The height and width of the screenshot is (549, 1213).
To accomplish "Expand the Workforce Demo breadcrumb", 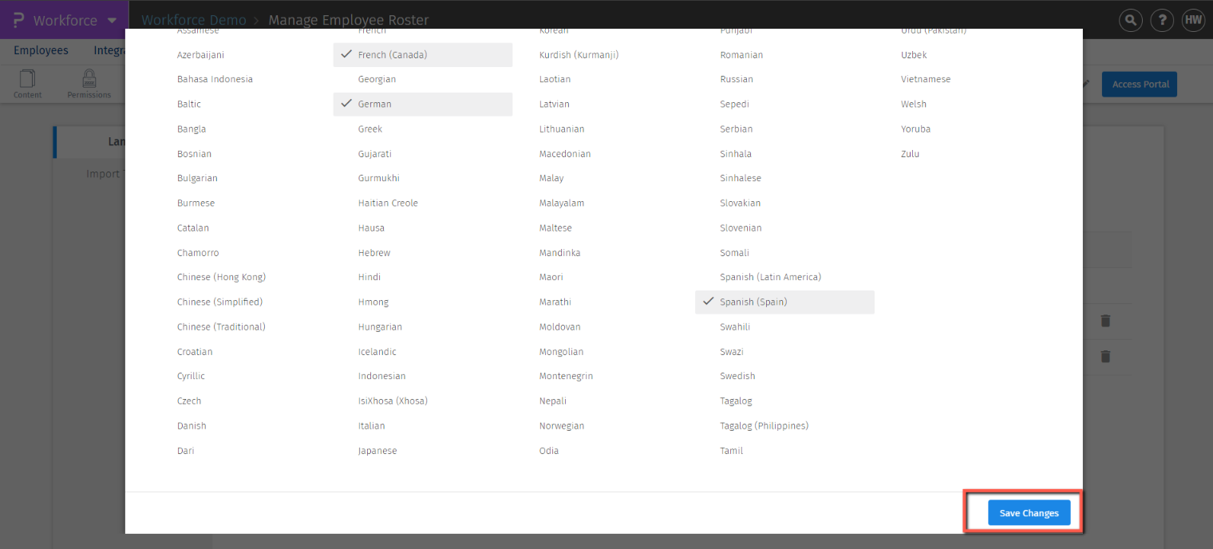I will click(x=193, y=20).
